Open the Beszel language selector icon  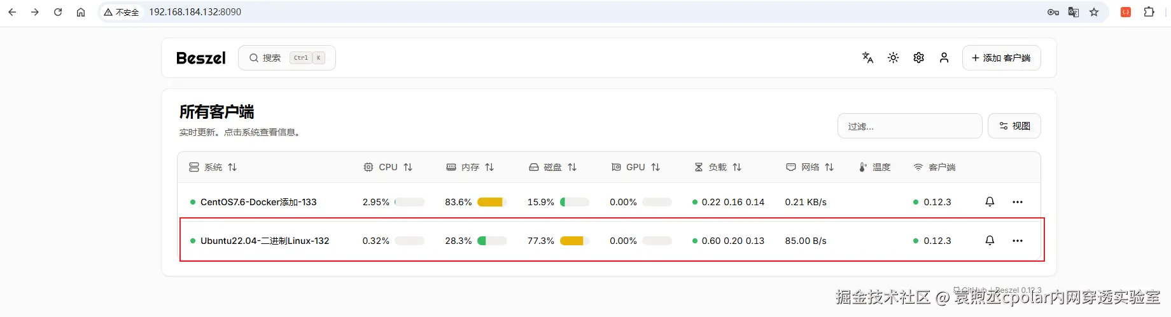point(867,58)
